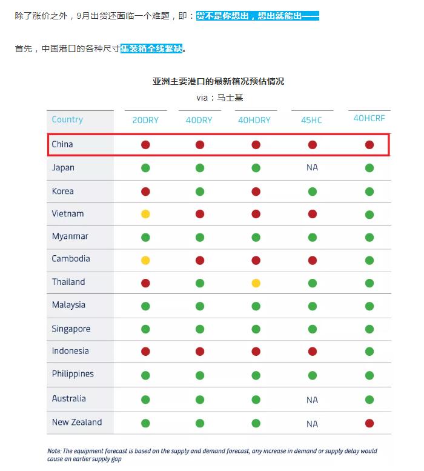Select the 20DRY column header
The width and height of the screenshot is (424, 471).
coord(145,120)
